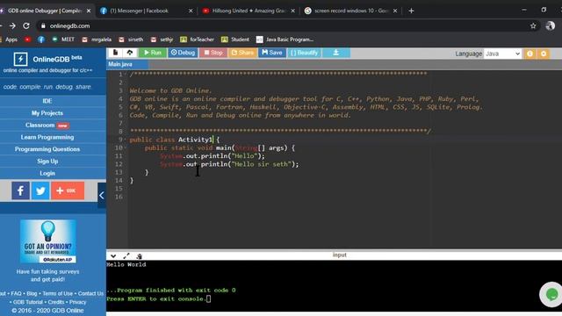The height and width of the screenshot is (316, 562).
Task: Reload the page
Action: coord(26,25)
